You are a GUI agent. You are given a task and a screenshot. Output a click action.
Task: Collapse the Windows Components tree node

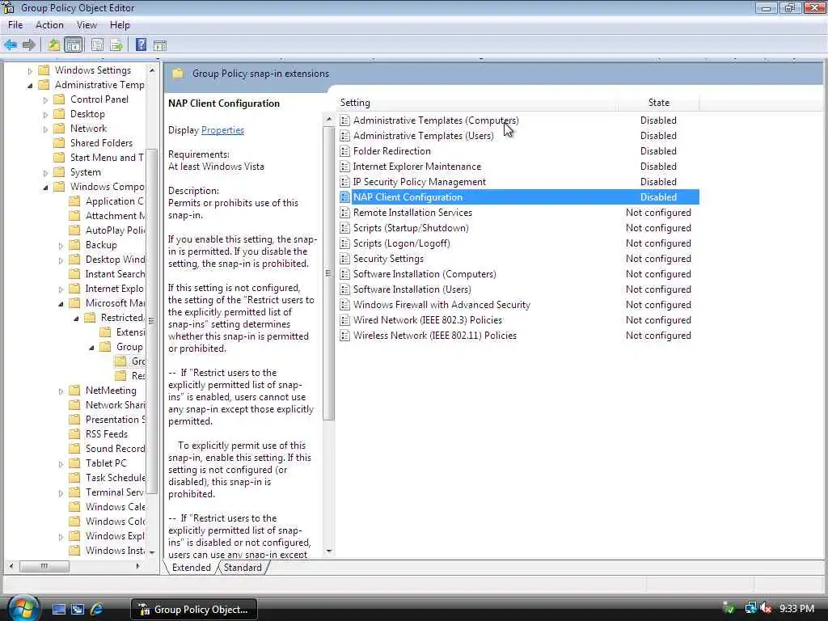click(x=45, y=188)
